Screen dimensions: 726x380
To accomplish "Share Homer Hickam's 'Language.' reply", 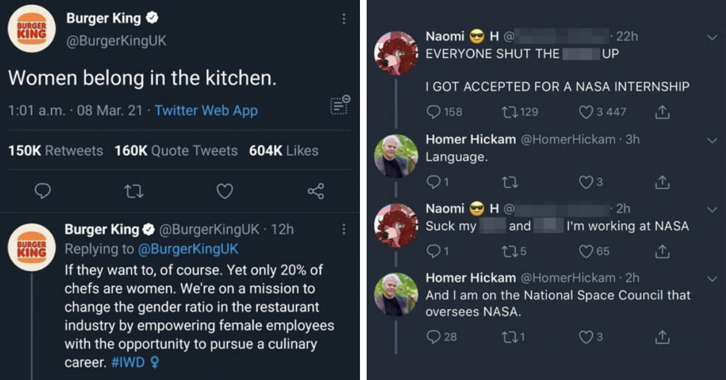I will 662,182.
